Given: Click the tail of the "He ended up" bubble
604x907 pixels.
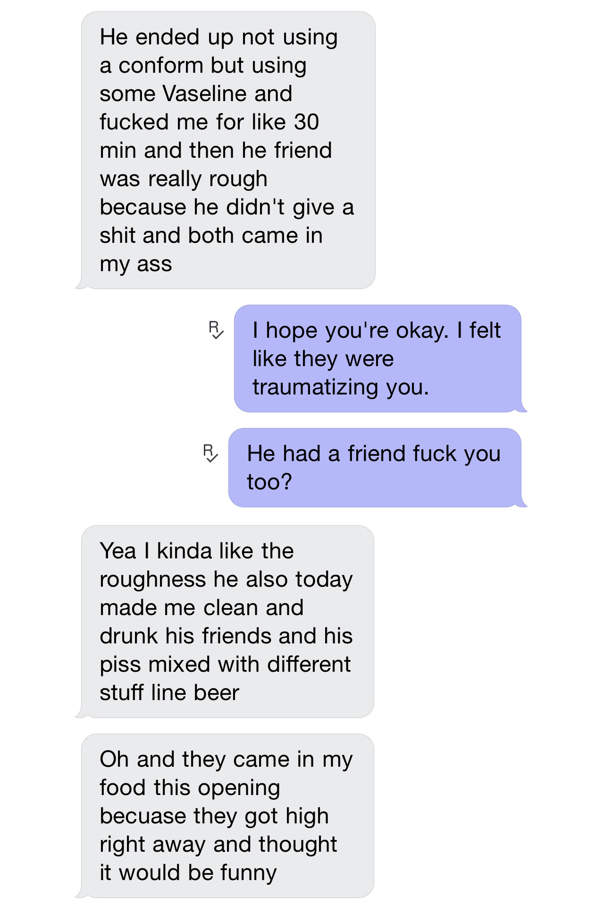Looking at the screenshot, I should click(x=80, y=285).
